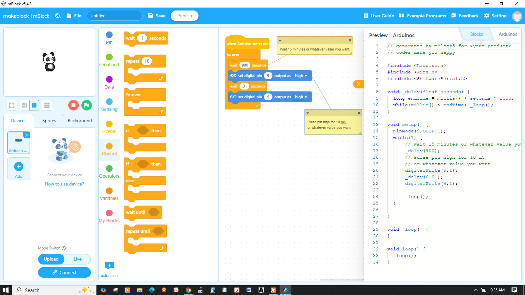Select the Arduino device thumbnail

pyautogui.click(x=19, y=143)
